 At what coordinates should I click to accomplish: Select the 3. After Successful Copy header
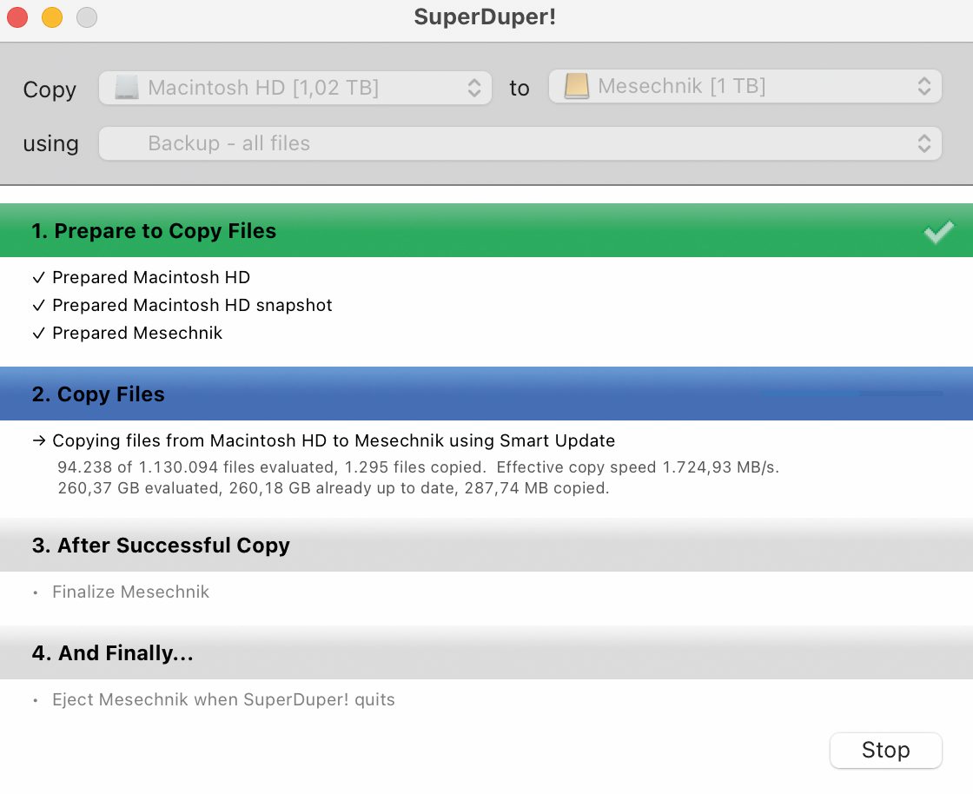486,546
